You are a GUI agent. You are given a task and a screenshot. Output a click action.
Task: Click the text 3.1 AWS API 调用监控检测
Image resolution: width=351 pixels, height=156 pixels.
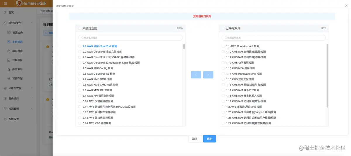(x=98, y=96)
